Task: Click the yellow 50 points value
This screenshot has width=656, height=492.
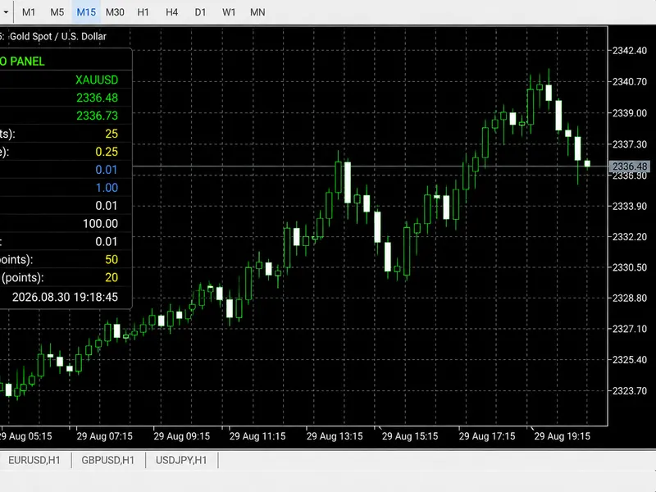Action: pos(112,260)
